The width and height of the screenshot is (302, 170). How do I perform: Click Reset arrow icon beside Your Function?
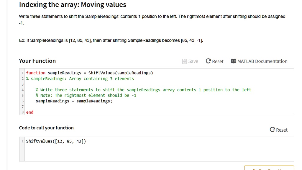click(208, 61)
